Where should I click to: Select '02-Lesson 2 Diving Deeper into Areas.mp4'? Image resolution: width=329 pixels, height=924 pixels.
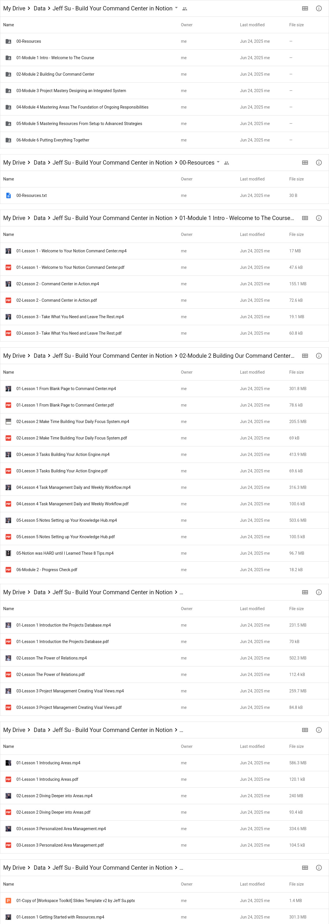[164, 796]
